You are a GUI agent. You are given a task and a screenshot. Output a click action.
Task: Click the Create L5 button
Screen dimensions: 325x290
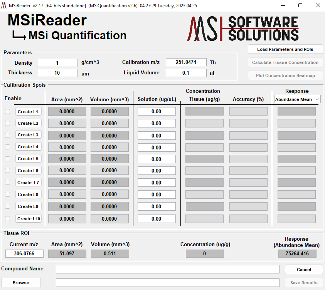(29, 159)
